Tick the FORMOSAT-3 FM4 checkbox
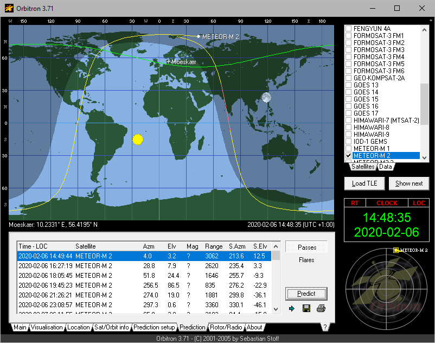Image resolution: width=435 pixels, height=343 pixels. (x=349, y=57)
